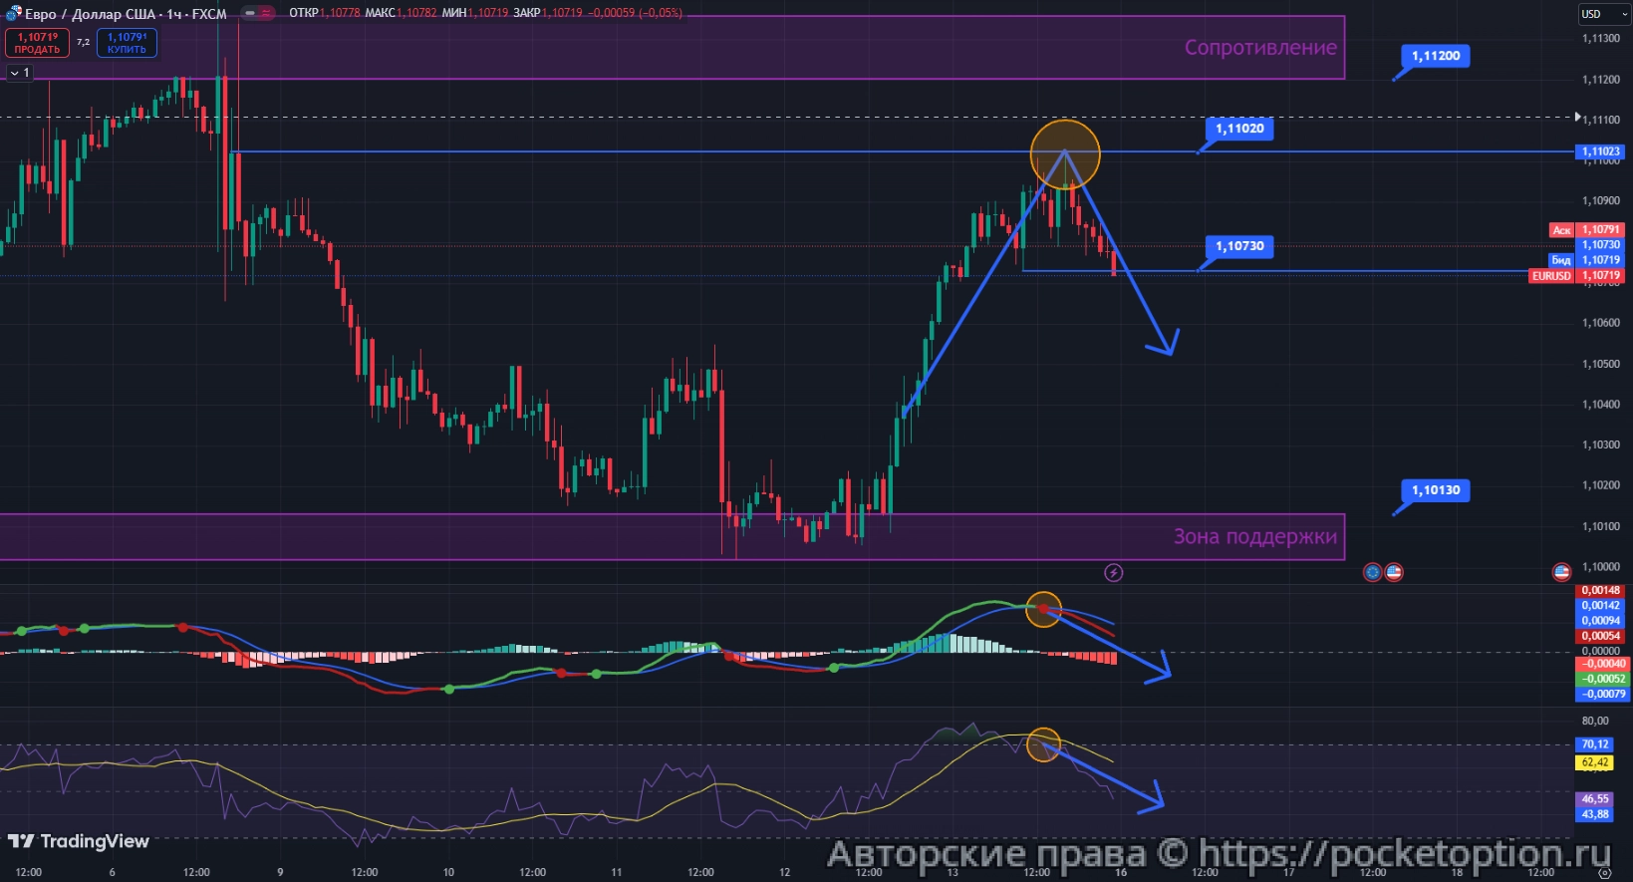Click the TradingView logo
The image size is (1633, 882).
click(x=78, y=841)
